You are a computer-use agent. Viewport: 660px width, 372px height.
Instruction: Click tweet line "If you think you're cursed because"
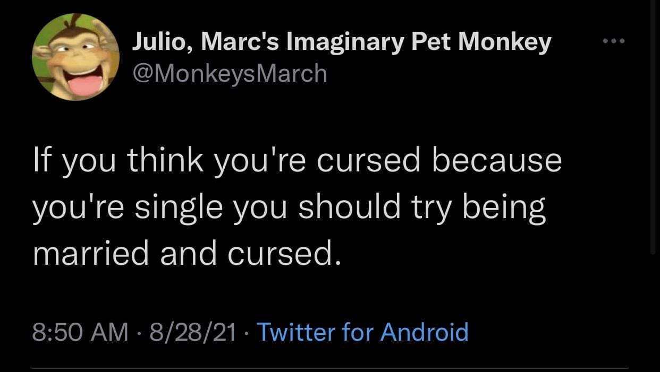click(297, 161)
